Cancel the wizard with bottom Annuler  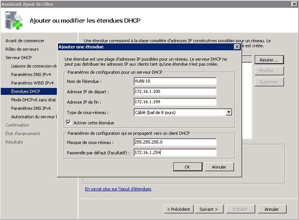coord(272,209)
